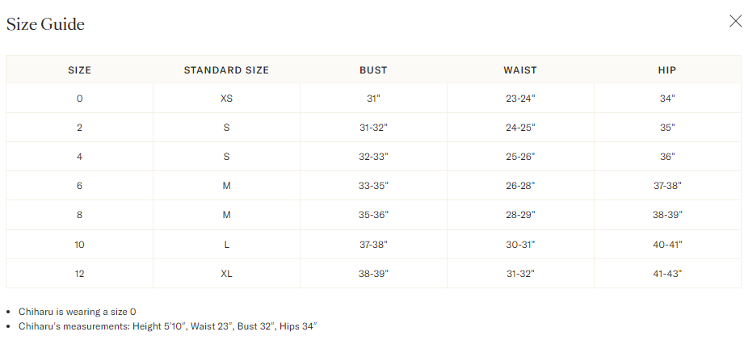
Task: Select the 33-35" bust measurement cell
Action: tap(373, 186)
